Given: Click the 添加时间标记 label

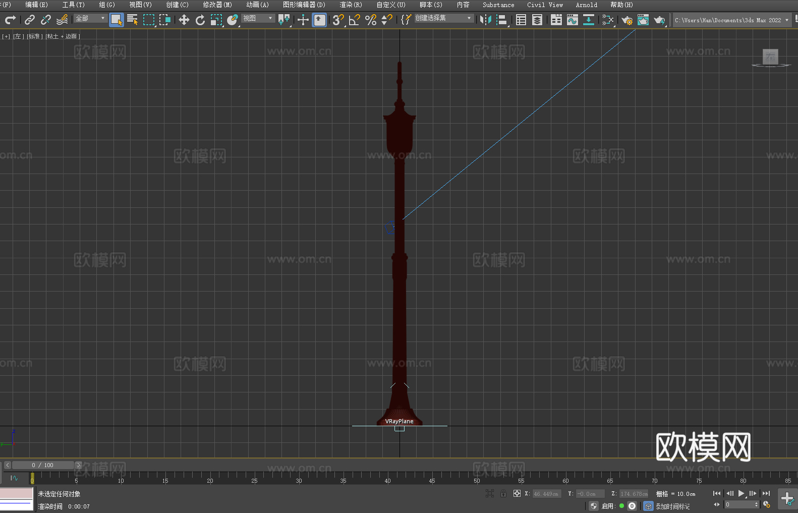Looking at the screenshot, I should pos(672,506).
